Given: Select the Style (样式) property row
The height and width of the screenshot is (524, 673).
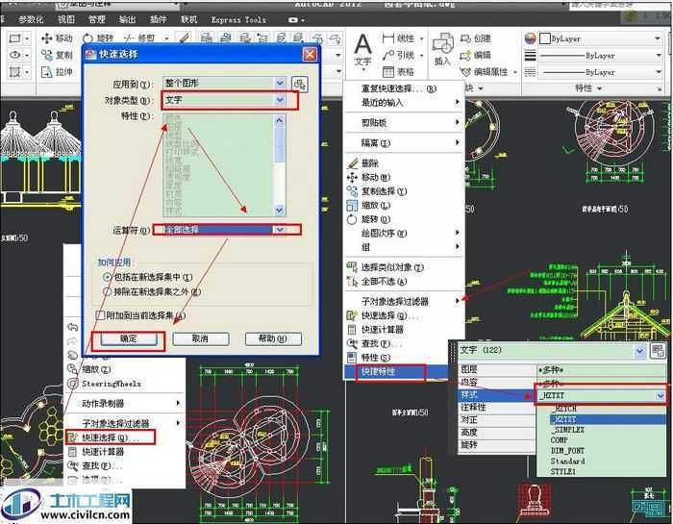Looking at the screenshot, I should coord(497,395).
